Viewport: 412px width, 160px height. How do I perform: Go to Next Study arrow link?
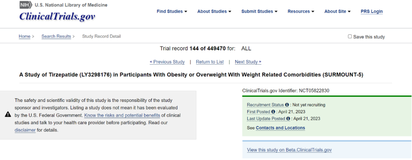point(248,62)
